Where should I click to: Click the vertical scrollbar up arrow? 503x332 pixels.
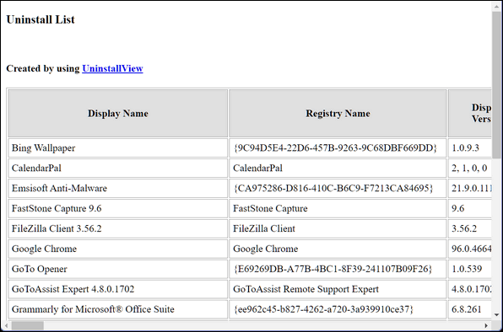click(x=497, y=6)
